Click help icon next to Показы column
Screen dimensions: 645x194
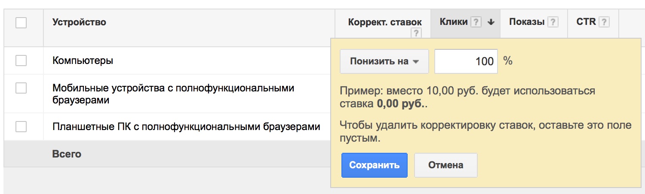[x=553, y=22]
